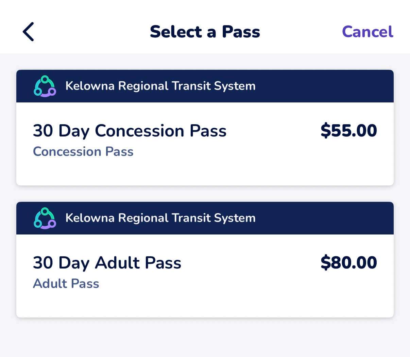Click the transit logo on the Adult card
The width and height of the screenshot is (410, 357).
[x=45, y=218]
